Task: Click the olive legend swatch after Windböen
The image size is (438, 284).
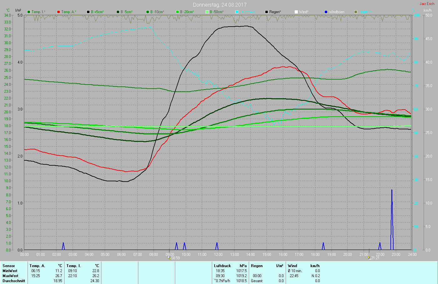Action: 356,12
